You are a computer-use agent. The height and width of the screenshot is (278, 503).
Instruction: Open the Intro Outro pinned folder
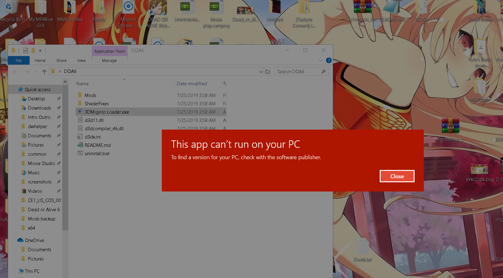(39, 117)
